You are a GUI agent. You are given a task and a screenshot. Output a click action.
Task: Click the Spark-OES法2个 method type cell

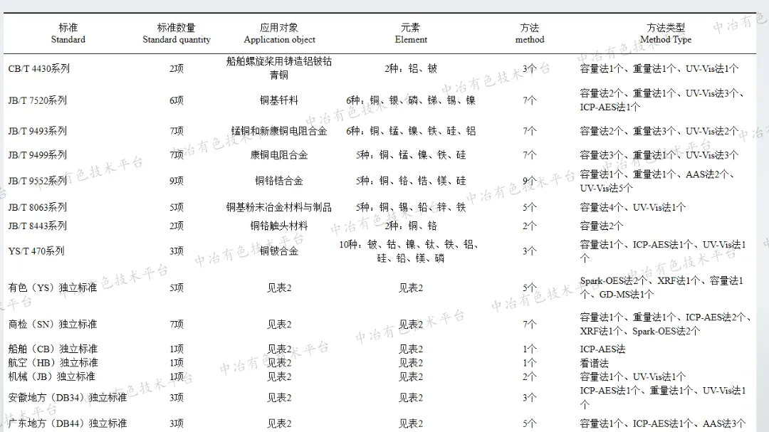click(661, 288)
